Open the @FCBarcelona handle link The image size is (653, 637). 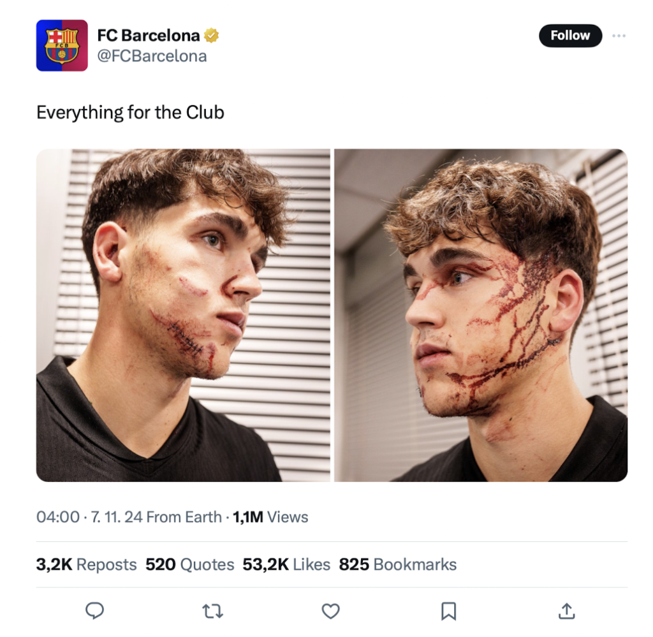152,55
